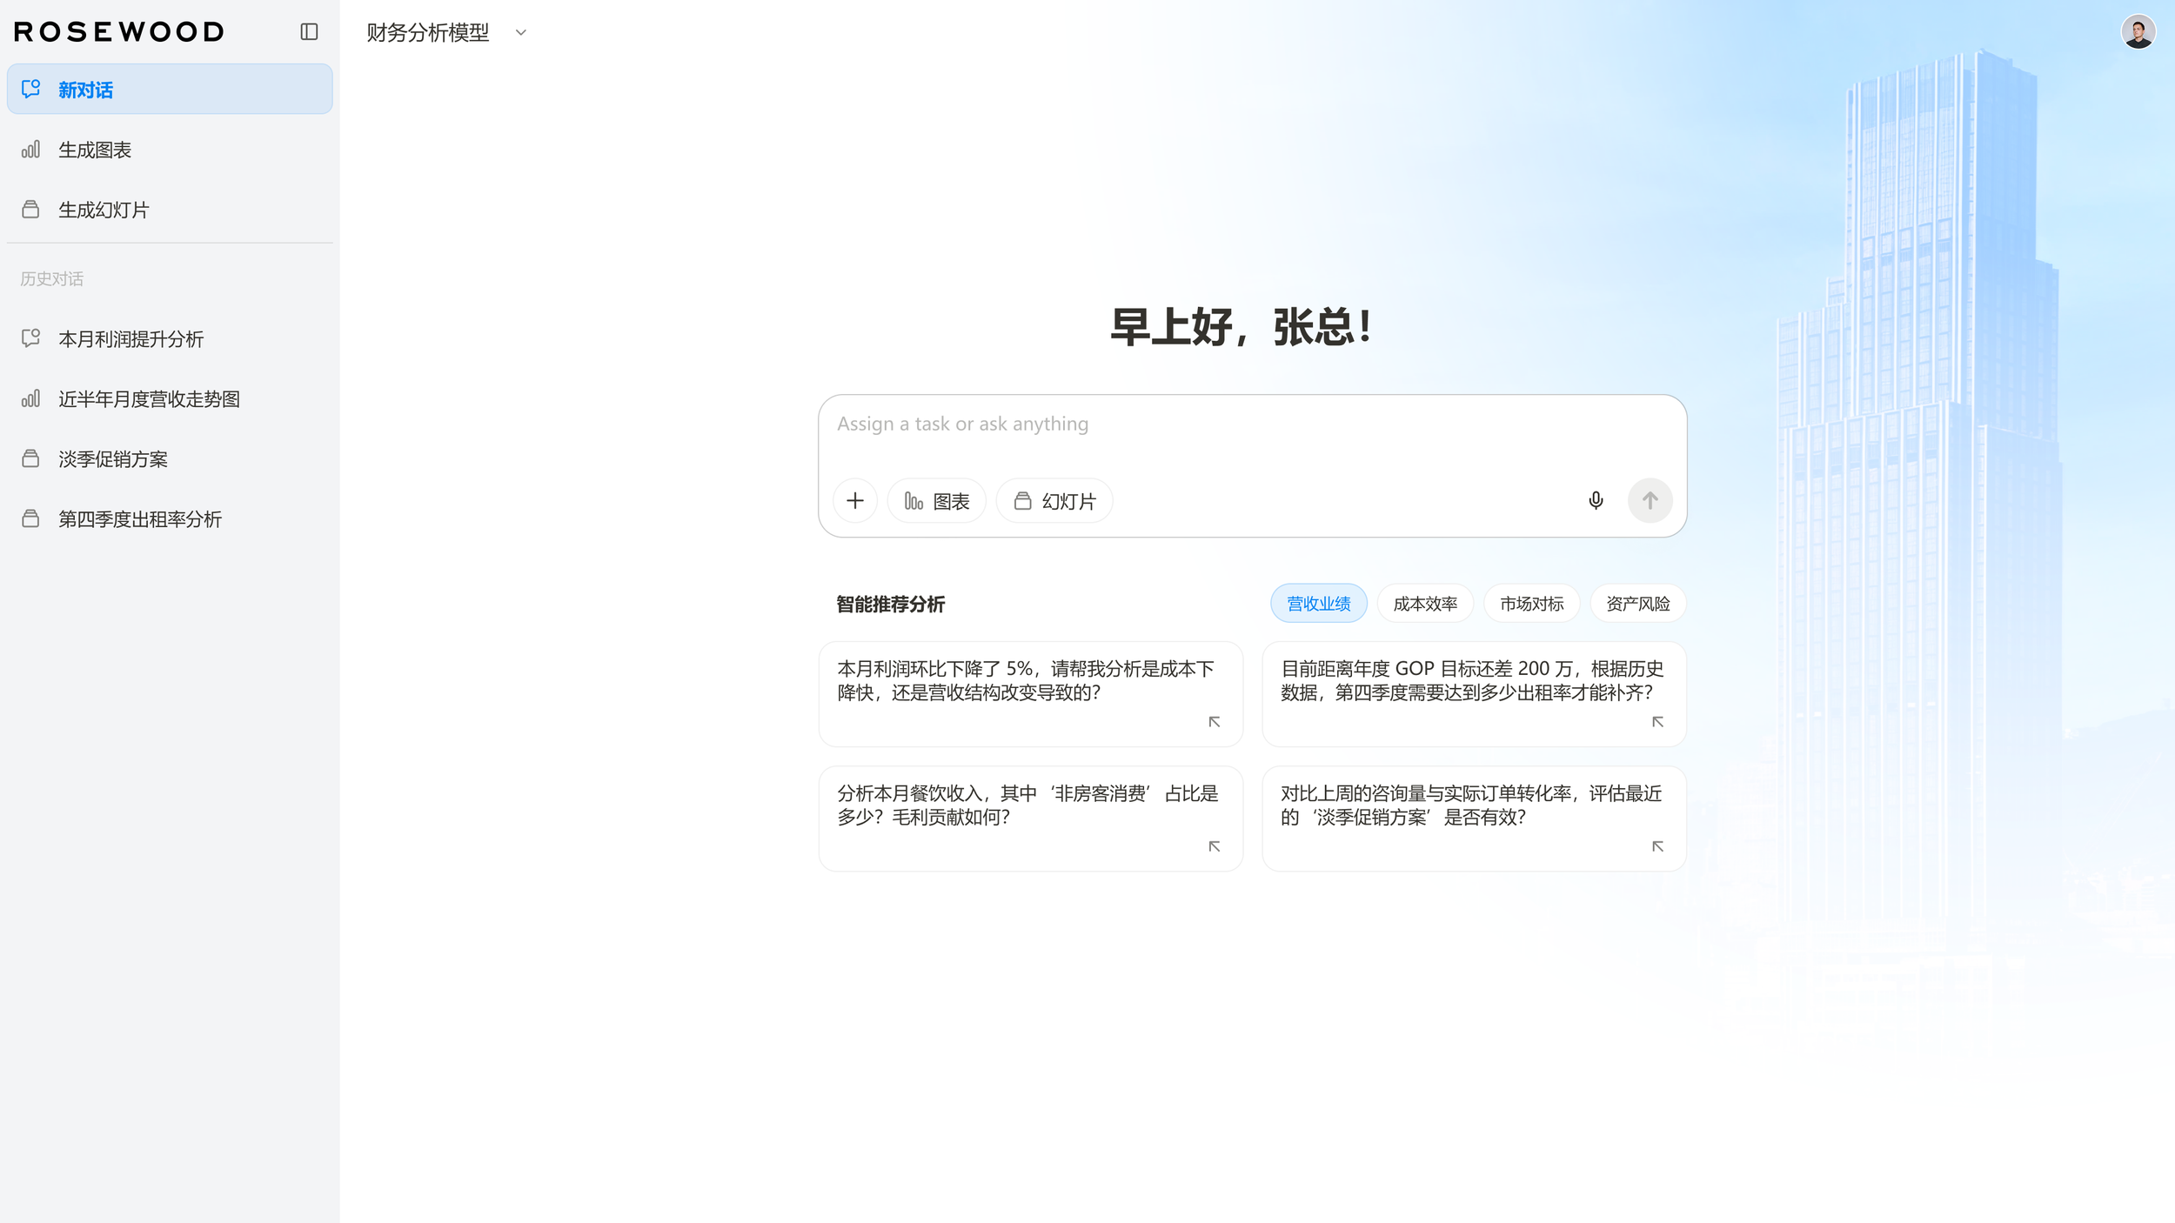The height and width of the screenshot is (1223, 2175).
Task: Click the microphone voice input icon
Action: tap(1596, 501)
